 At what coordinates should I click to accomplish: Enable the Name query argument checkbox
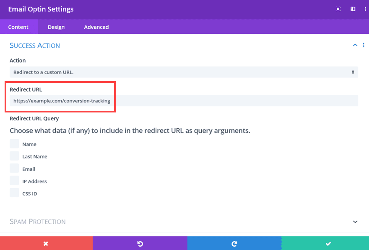click(14, 144)
